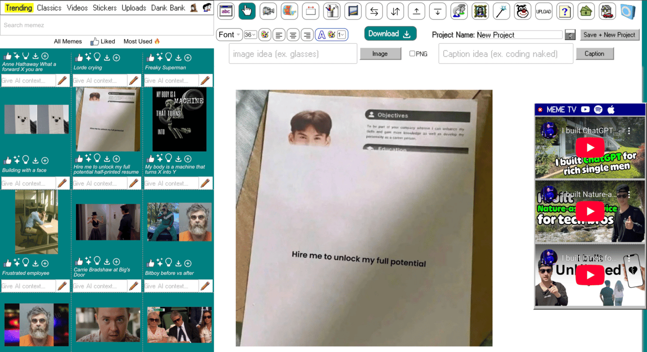
Task: Like the Lorde crying meme
Action: click(79, 57)
